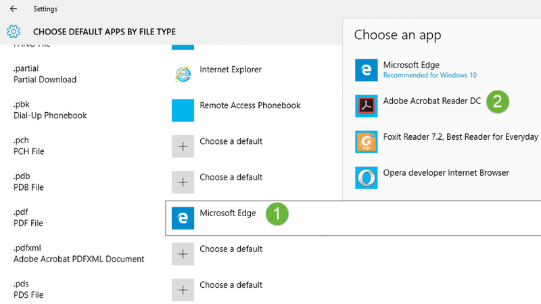Click the Internet Explorer default app label
The height and width of the screenshot is (304, 541).
[x=231, y=70]
